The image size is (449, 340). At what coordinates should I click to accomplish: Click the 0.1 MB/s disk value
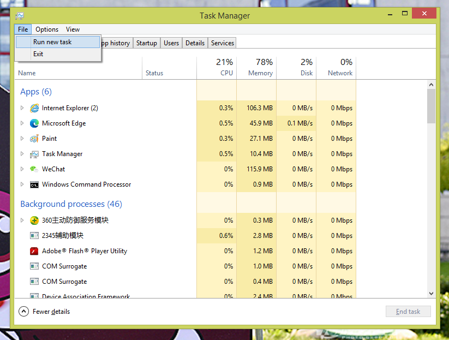coord(300,123)
